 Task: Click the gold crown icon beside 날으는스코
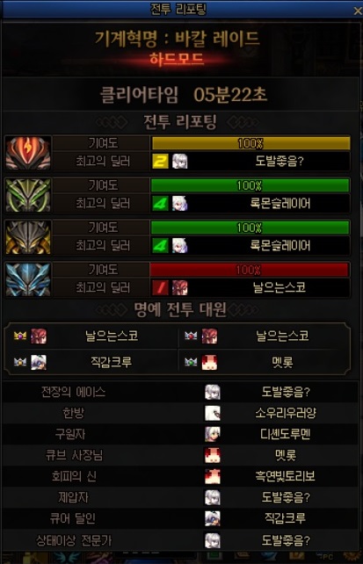tap(20, 336)
